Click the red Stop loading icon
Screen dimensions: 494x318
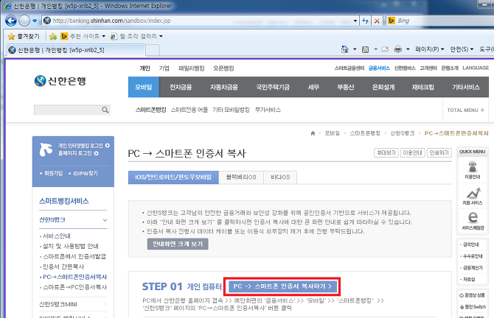[377, 21]
